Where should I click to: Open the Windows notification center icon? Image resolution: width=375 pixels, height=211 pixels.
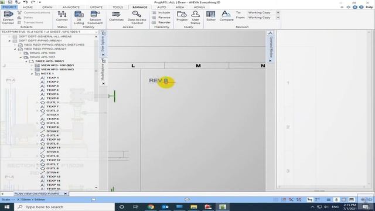tap(366, 207)
